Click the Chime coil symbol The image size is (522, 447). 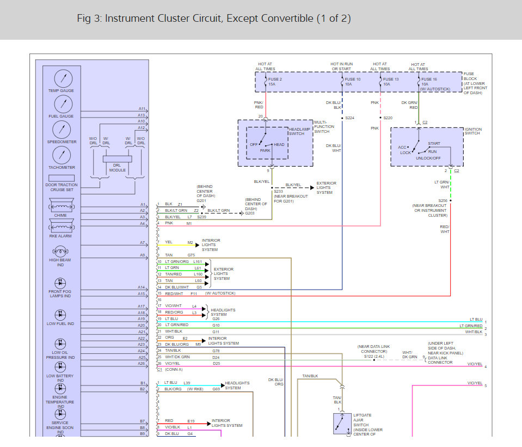pos(62,205)
